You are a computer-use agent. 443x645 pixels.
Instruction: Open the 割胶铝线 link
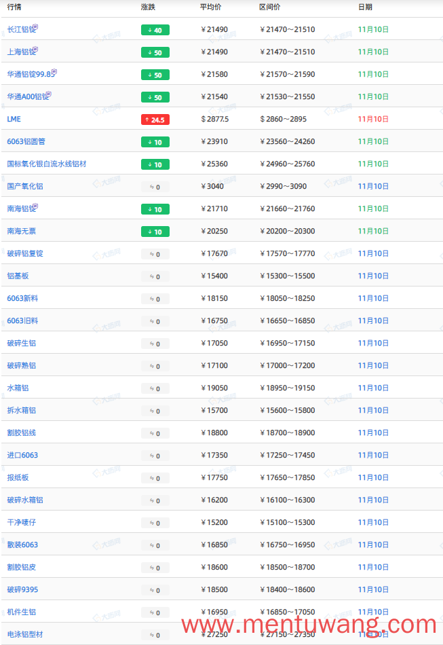click(21, 432)
